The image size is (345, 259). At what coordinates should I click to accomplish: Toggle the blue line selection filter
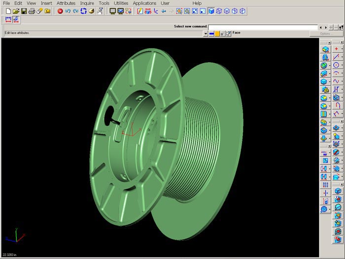(211, 34)
